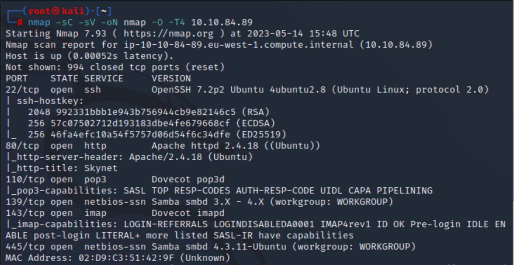Screen dimensions: 514x265
Task: Select the 22/tcp port entry
Action: click(x=22, y=90)
